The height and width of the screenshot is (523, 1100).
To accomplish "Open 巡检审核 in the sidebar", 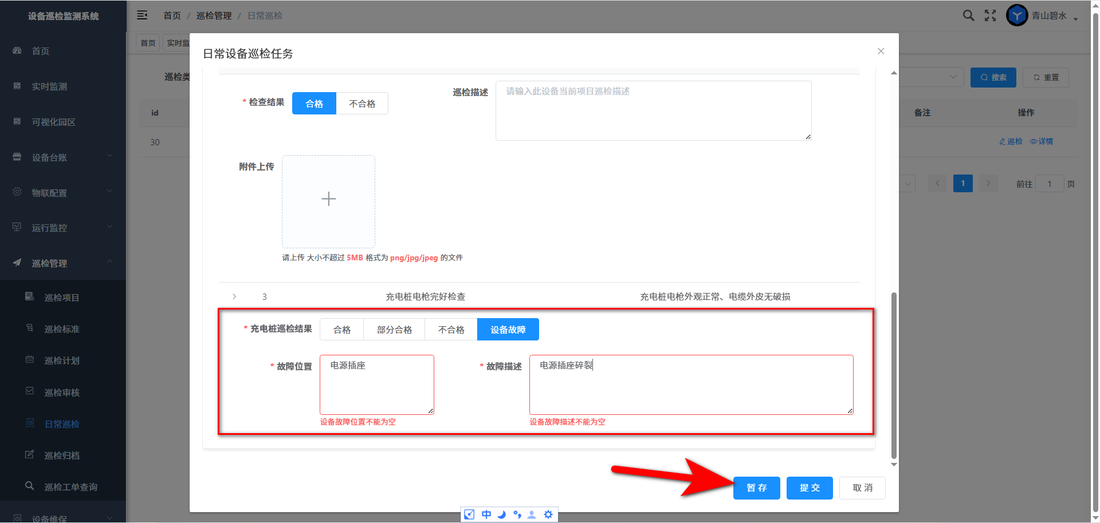I will pos(62,393).
